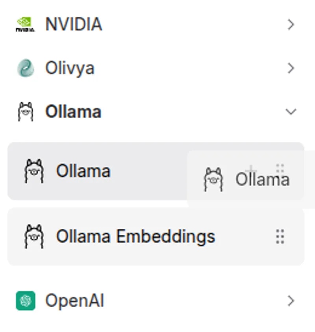Click the Olivya provider label
The height and width of the screenshot is (332, 315).
click(x=71, y=68)
